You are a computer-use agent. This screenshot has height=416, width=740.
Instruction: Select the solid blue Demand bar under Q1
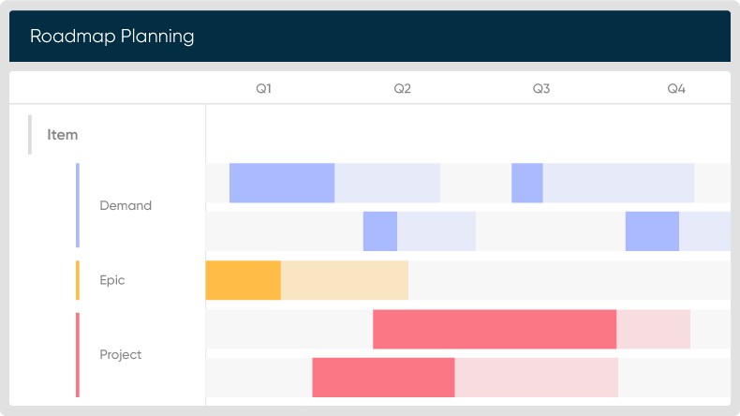coord(282,183)
